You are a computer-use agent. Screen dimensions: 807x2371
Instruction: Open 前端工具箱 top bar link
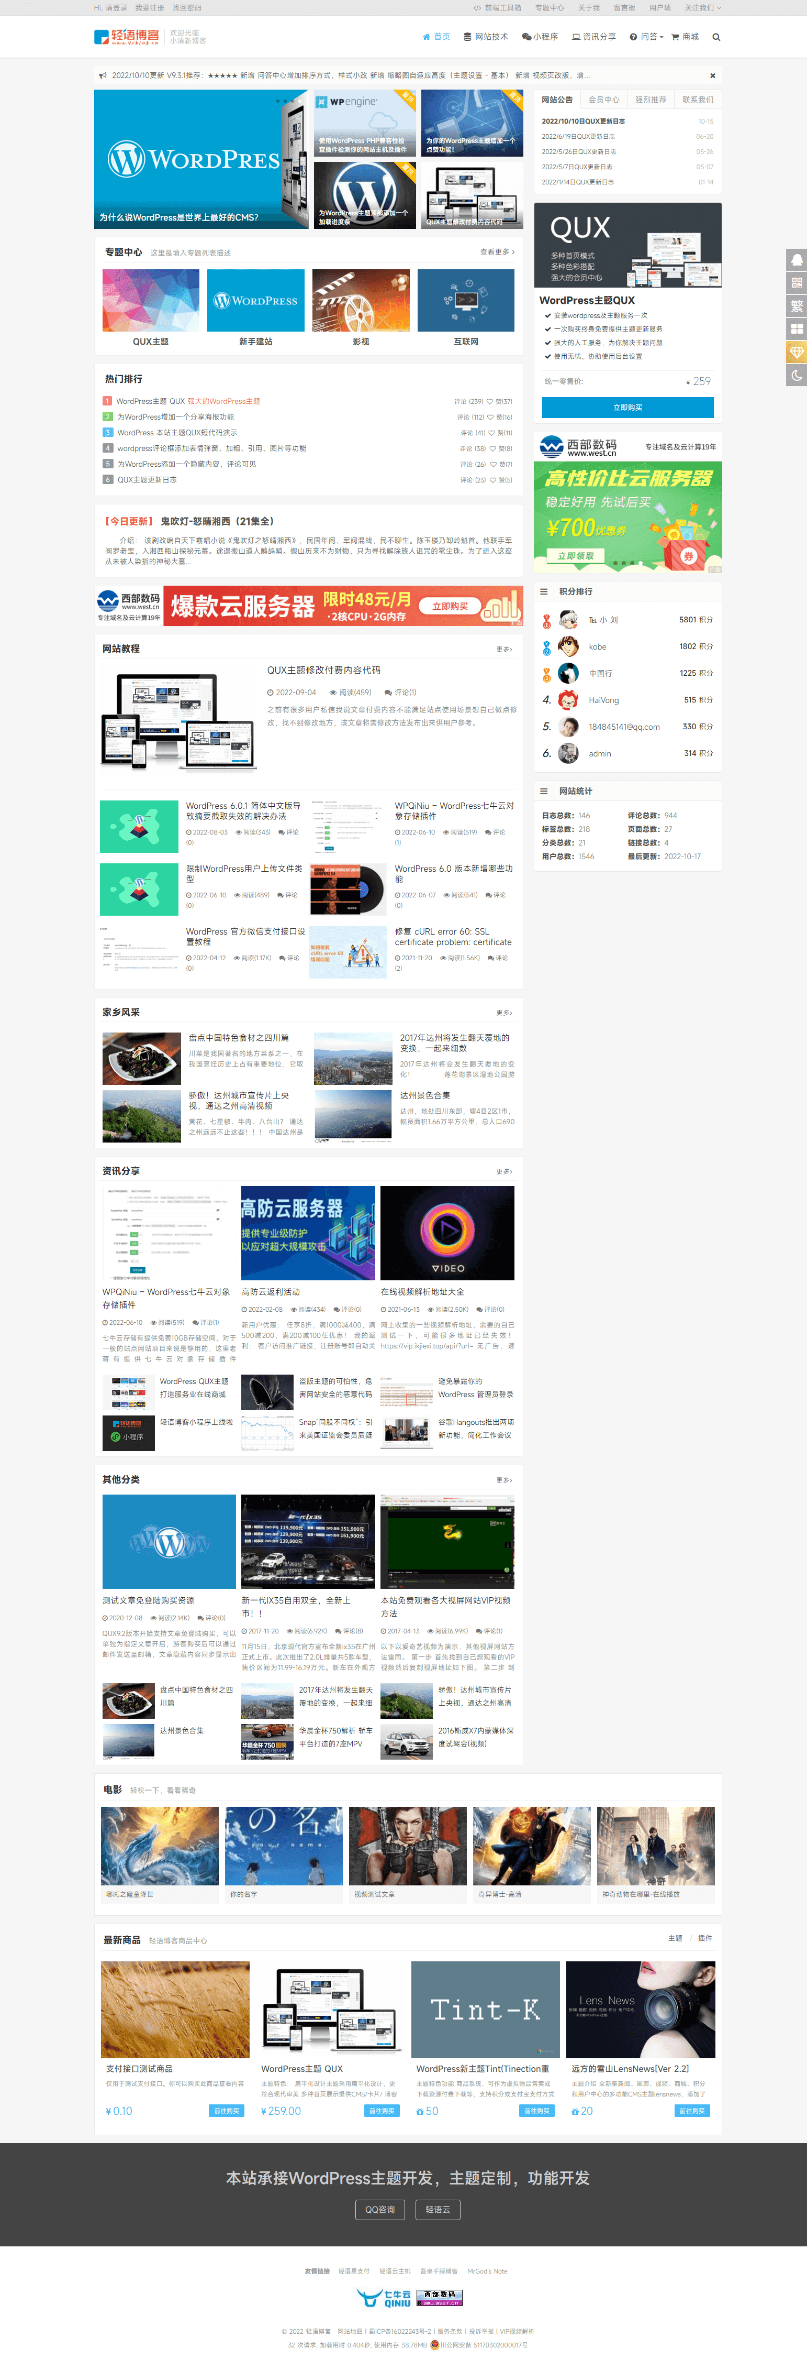click(497, 7)
